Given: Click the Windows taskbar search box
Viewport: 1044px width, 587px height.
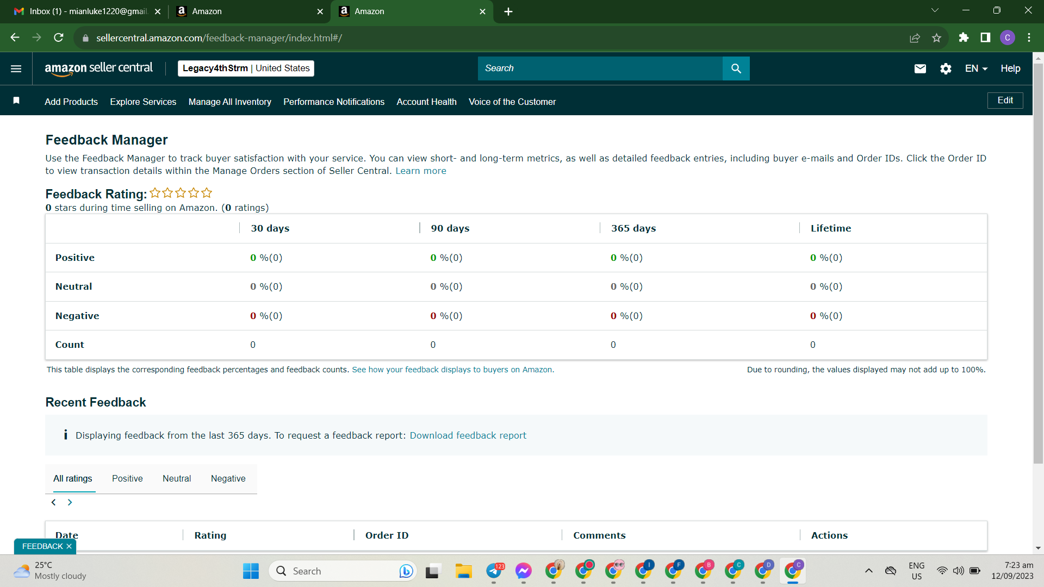Looking at the screenshot, I should coord(343,571).
